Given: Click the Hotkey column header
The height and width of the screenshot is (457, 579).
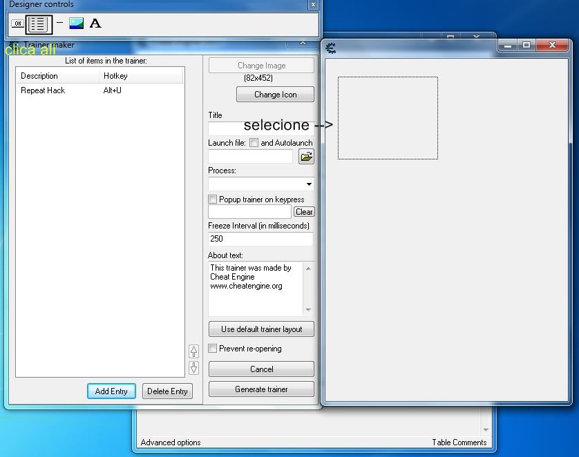Looking at the screenshot, I should pos(142,76).
